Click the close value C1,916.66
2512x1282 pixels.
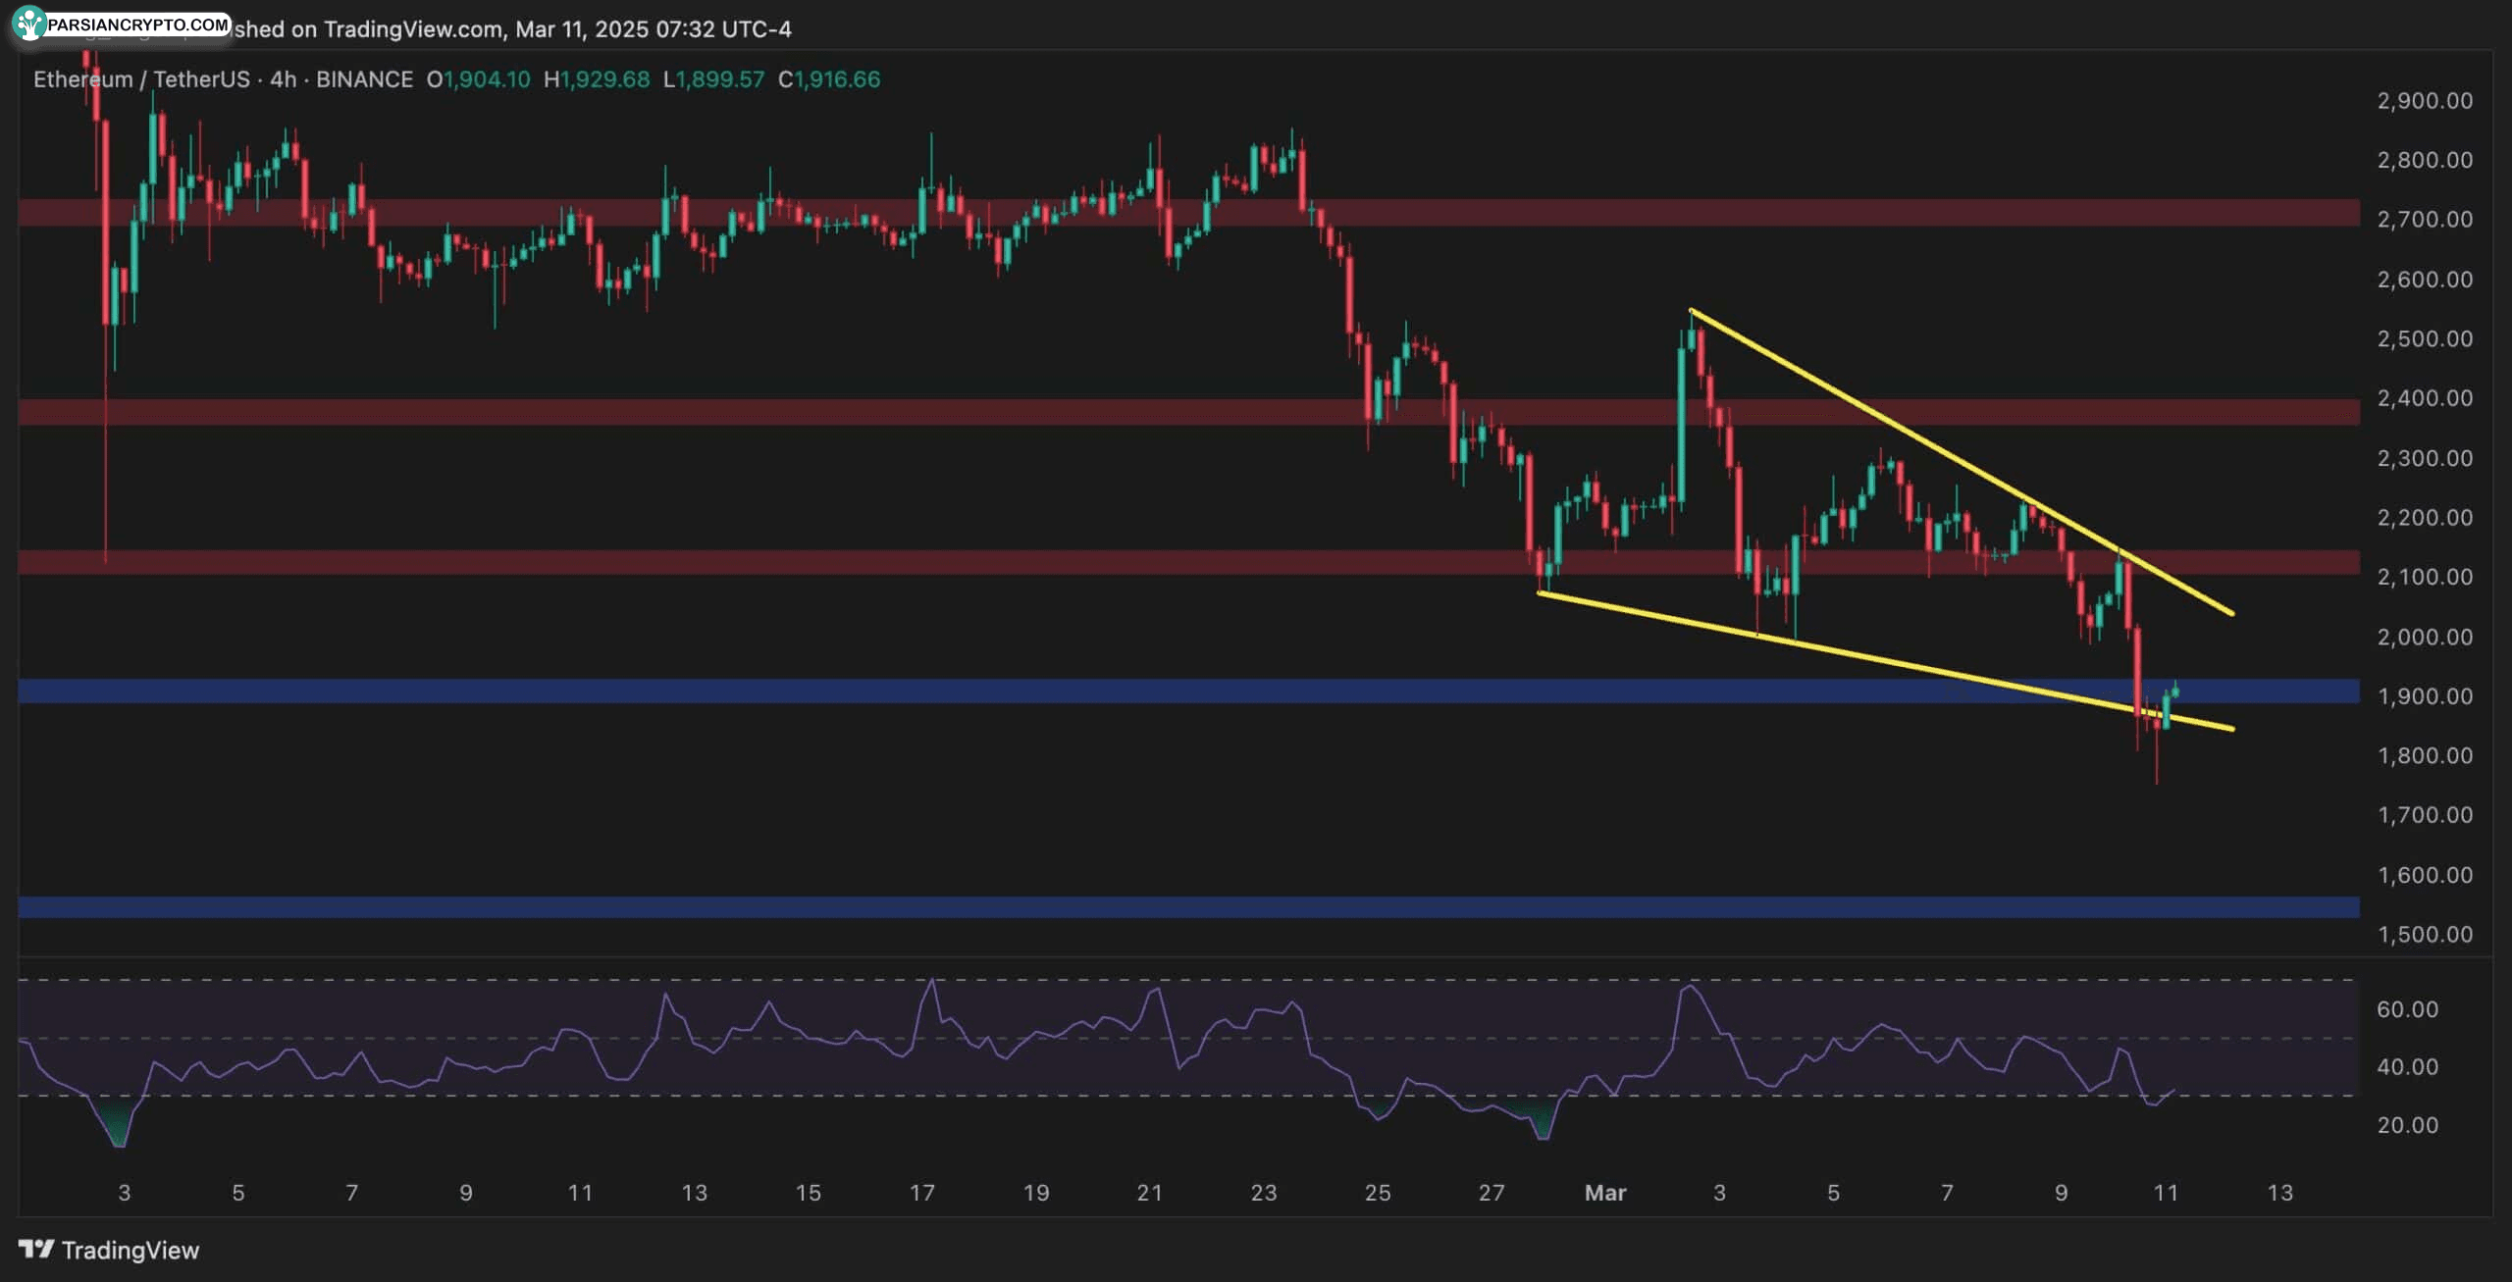click(829, 79)
